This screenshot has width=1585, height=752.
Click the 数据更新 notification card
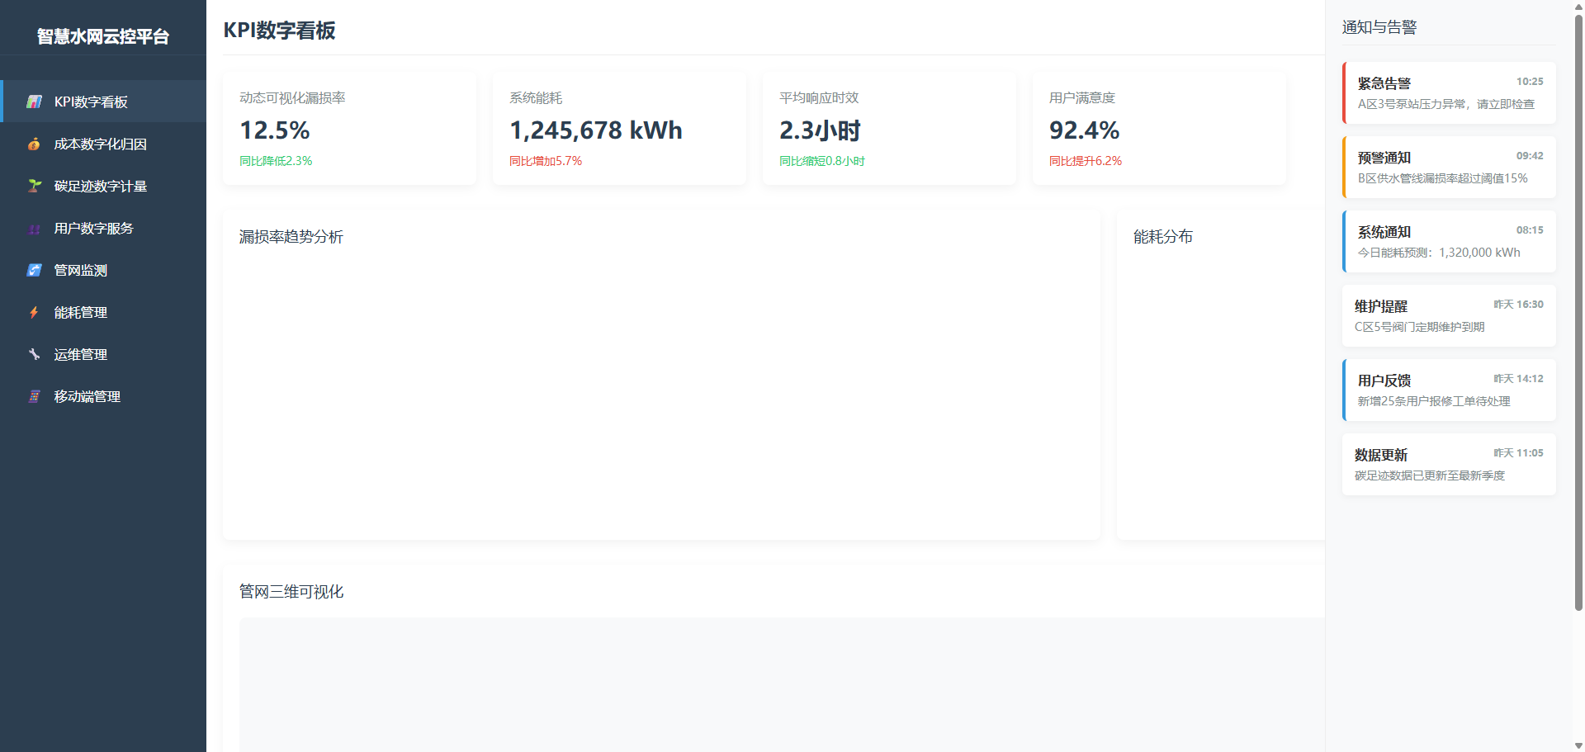pyautogui.click(x=1449, y=465)
